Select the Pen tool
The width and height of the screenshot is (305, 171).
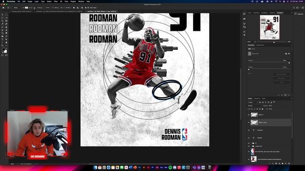[6, 36]
